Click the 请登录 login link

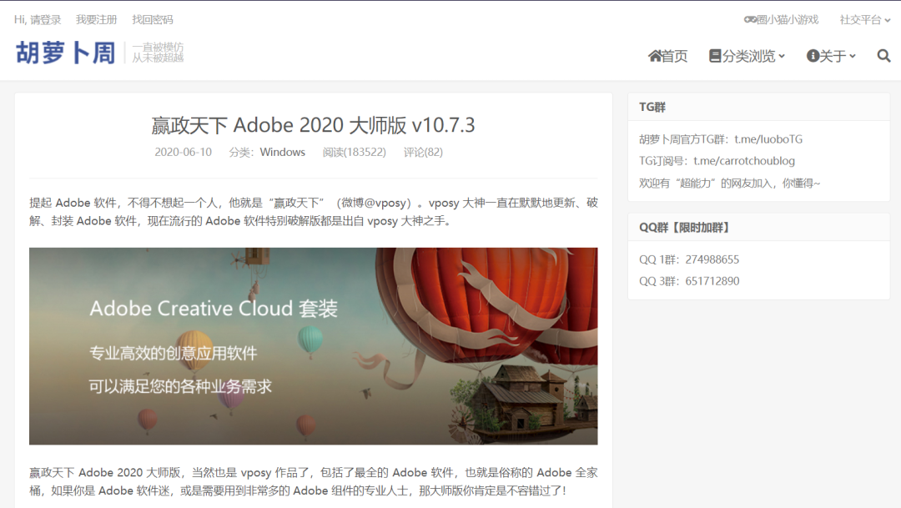[46, 19]
